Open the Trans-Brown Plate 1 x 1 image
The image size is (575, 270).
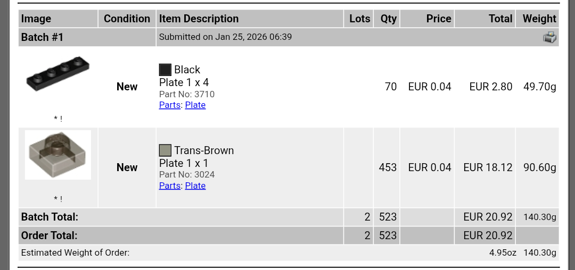pos(57,155)
